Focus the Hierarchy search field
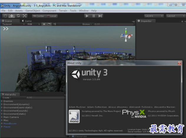This screenshot has width=186, height=138. [x=45, y=98]
